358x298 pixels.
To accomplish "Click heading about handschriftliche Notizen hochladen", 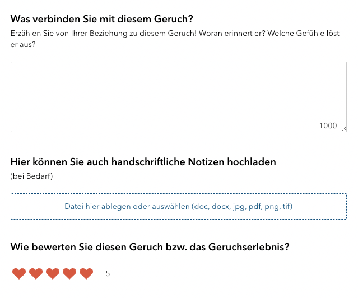I will pos(143,162).
